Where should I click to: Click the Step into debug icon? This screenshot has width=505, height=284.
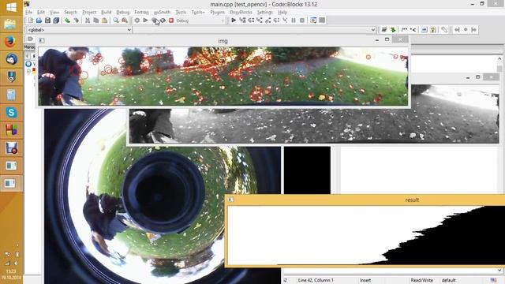(x=260, y=21)
